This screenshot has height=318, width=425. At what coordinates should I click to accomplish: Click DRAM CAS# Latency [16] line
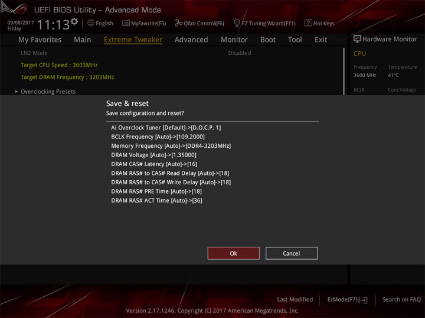tap(154, 164)
